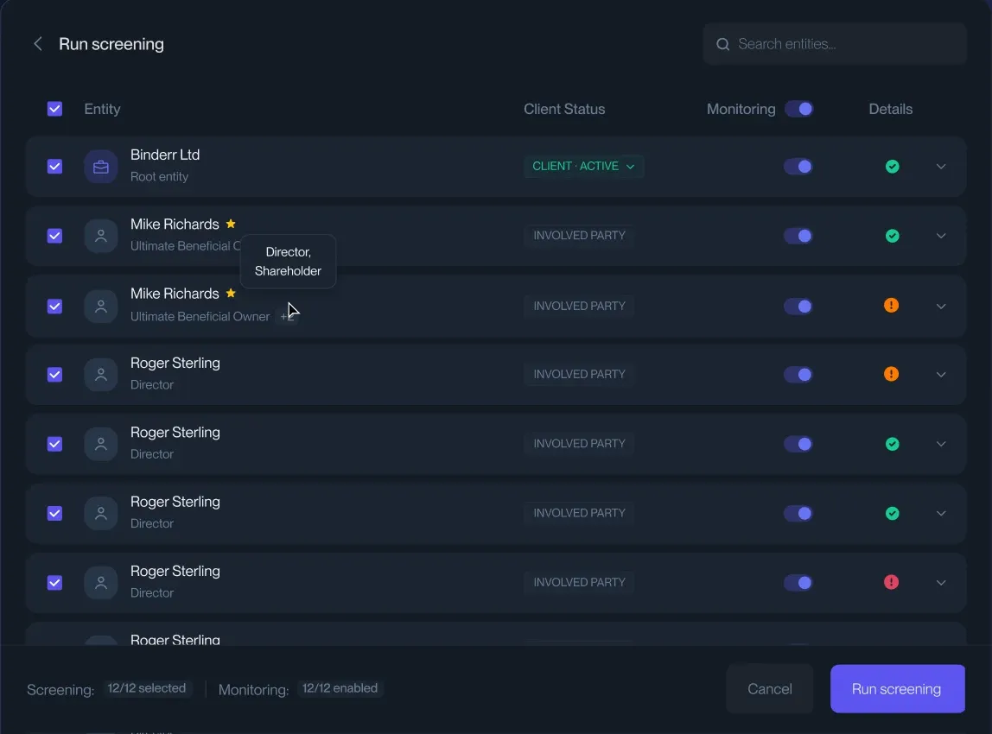
Task: Click the orange warning icon in Mike Richards row
Action: (892, 305)
